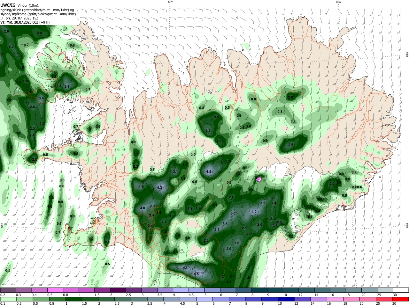Click the '4.3' precipitation value on the map
The height and width of the screenshot is (306, 409).
click(x=160, y=188)
